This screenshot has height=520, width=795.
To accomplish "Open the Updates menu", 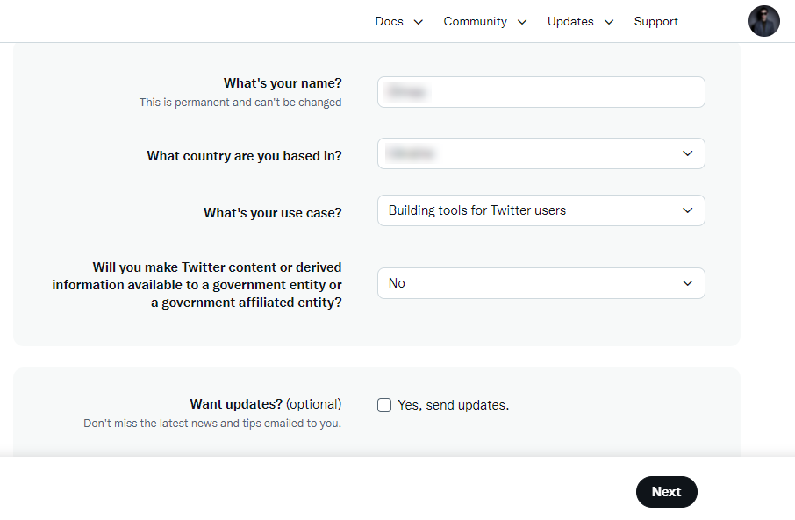I will [x=570, y=21].
